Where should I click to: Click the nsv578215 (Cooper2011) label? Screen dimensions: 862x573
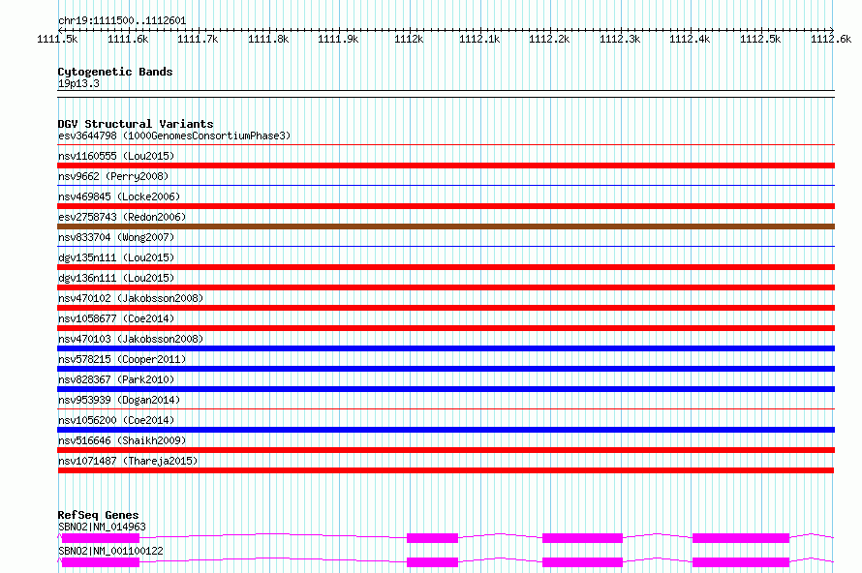pyautogui.click(x=122, y=359)
